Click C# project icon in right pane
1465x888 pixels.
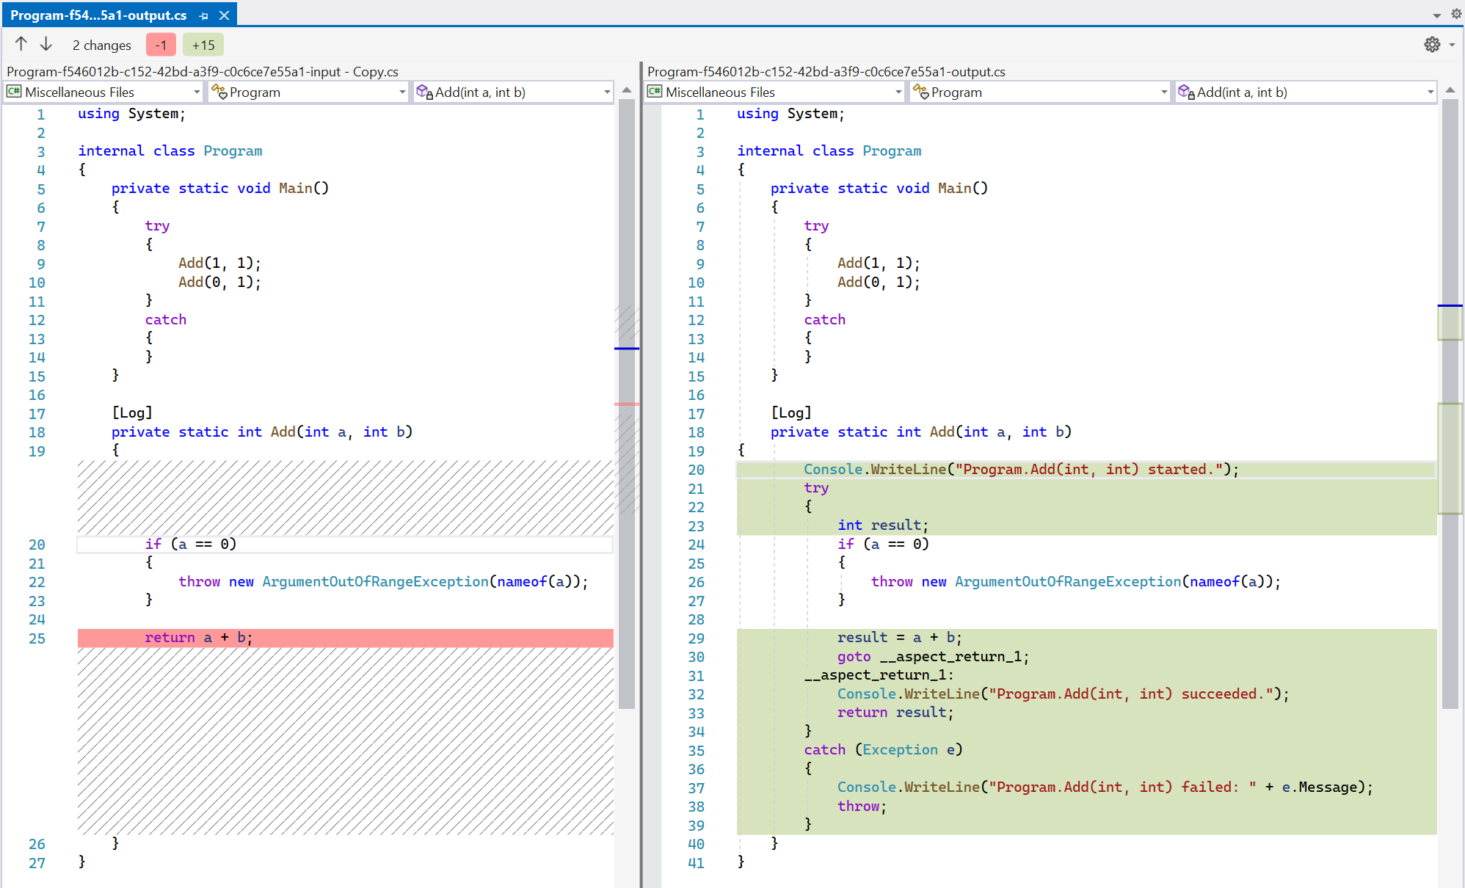(x=655, y=92)
